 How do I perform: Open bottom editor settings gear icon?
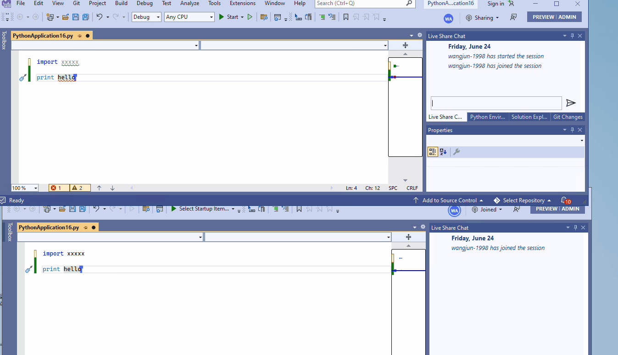tap(423, 227)
